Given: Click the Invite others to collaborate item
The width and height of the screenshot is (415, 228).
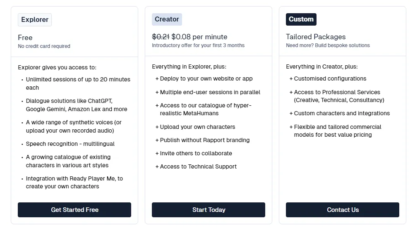Looking at the screenshot, I should click(194, 153).
